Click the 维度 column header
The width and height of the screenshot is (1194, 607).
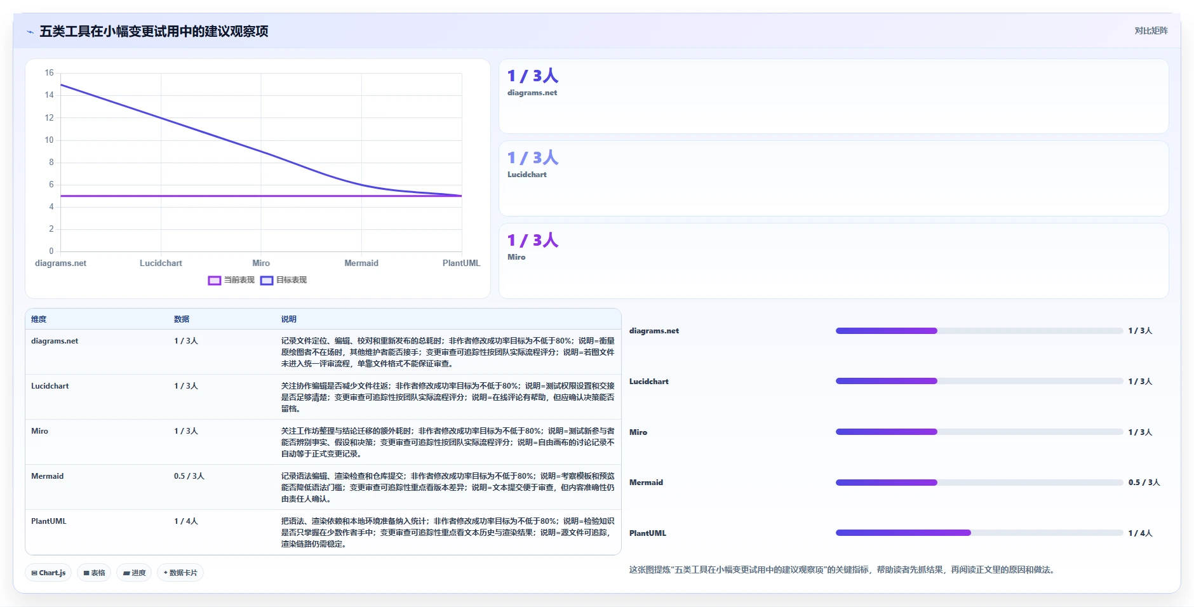click(x=39, y=319)
